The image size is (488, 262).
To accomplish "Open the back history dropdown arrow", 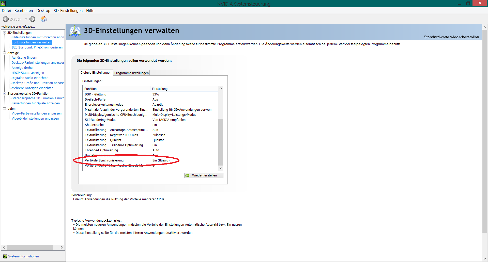I will click(x=26, y=19).
